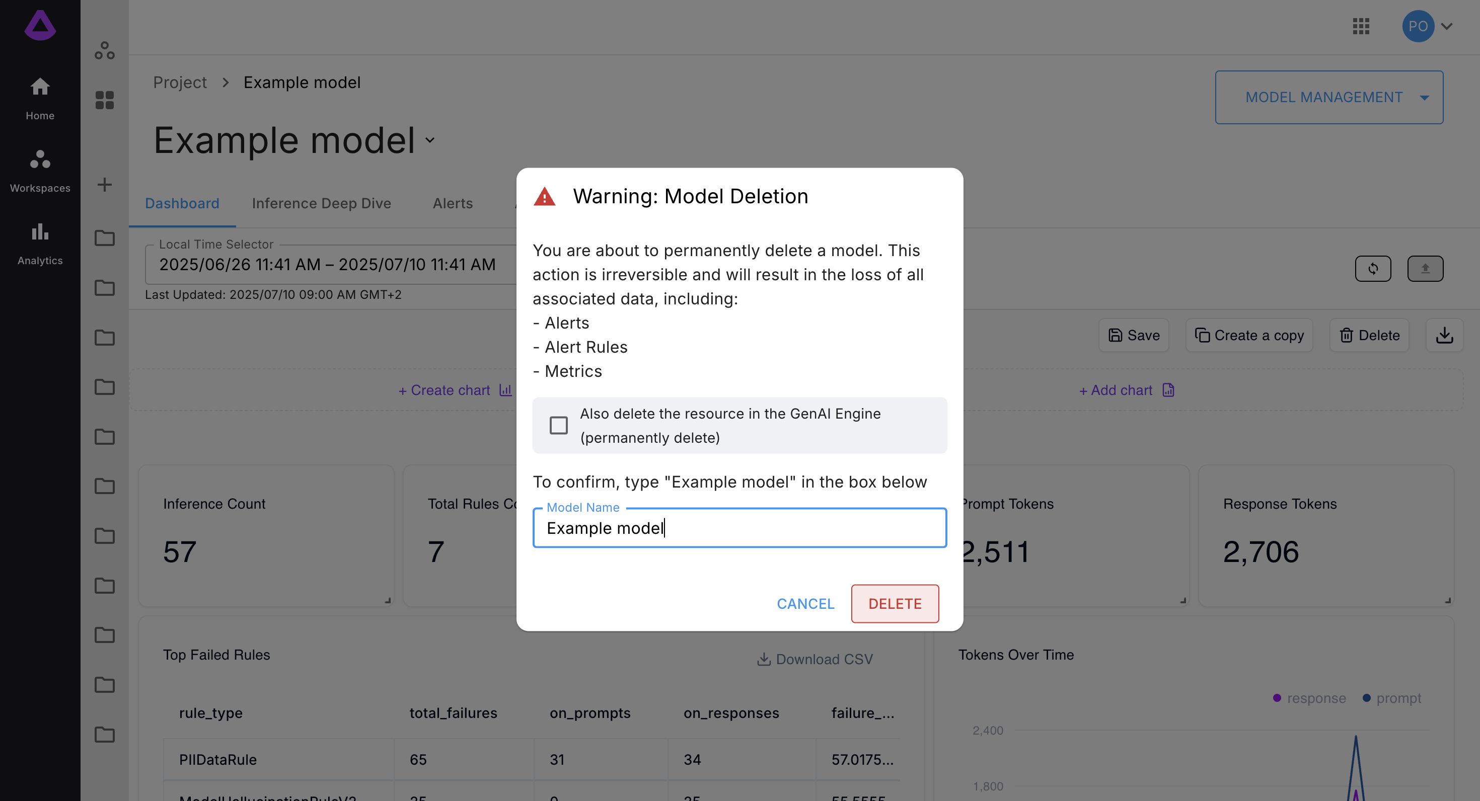This screenshot has height=801, width=1480.
Task: Click the Response Tokens value 2,706
Action: (1261, 551)
